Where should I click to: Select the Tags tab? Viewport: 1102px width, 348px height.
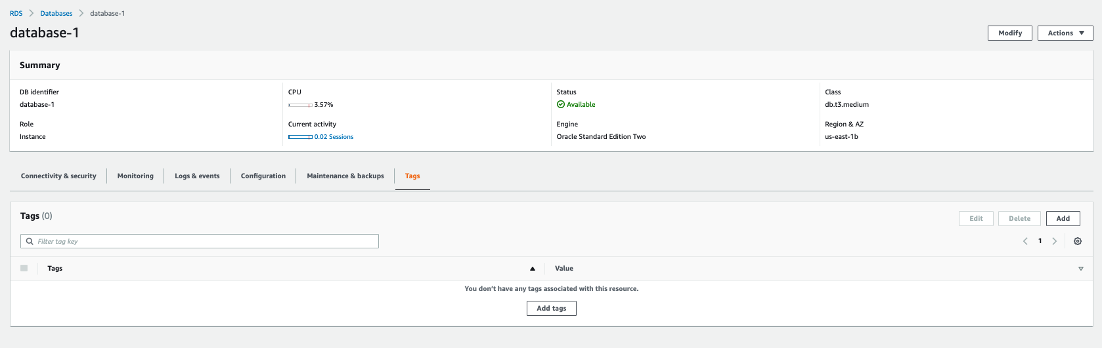[x=412, y=176]
